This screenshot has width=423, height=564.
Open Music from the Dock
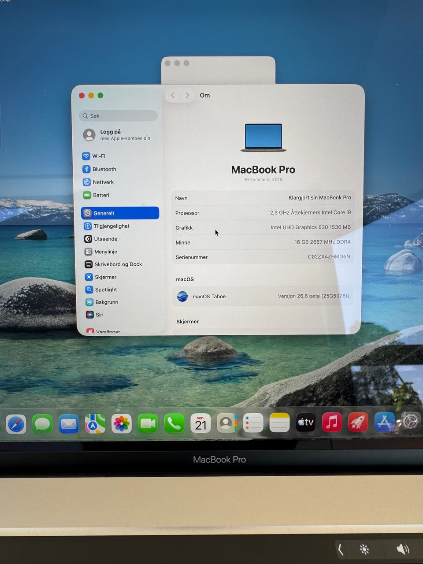point(332,423)
